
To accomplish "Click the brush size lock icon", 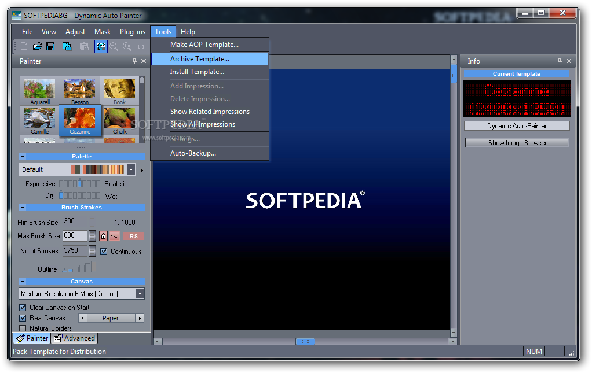I will pos(103,236).
